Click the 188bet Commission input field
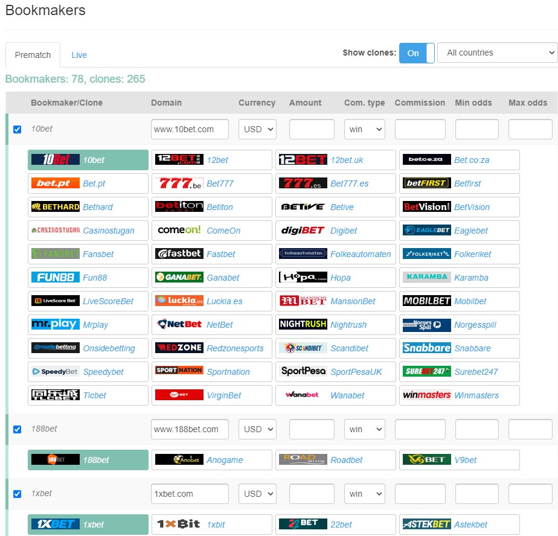This screenshot has height=536, width=558. click(x=420, y=429)
